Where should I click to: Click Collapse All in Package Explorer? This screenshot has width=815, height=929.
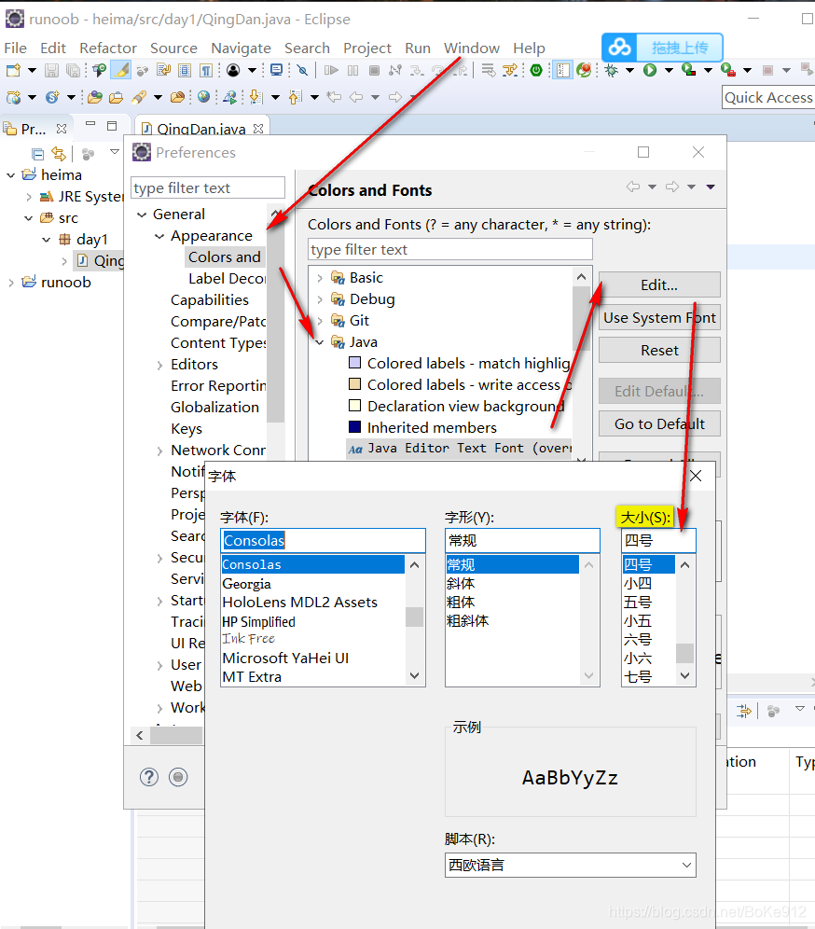pos(38,155)
